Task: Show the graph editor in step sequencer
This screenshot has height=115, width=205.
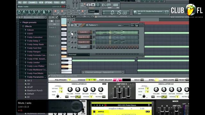Action: tap(132, 25)
